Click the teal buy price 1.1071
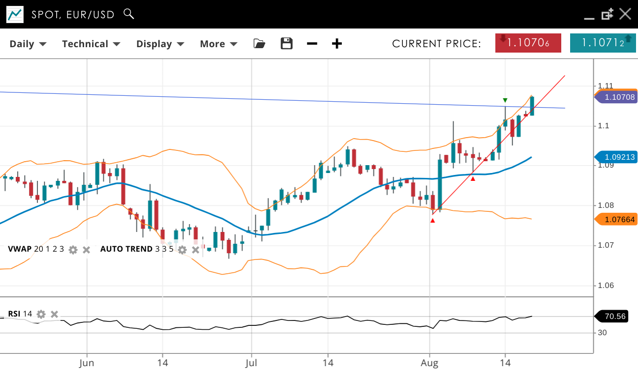The height and width of the screenshot is (374, 638). tap(602, 43)
